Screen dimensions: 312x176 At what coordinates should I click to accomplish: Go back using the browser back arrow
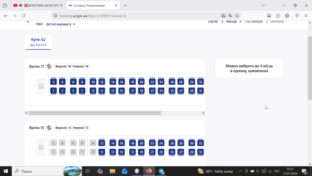click(x=6, y=16)
